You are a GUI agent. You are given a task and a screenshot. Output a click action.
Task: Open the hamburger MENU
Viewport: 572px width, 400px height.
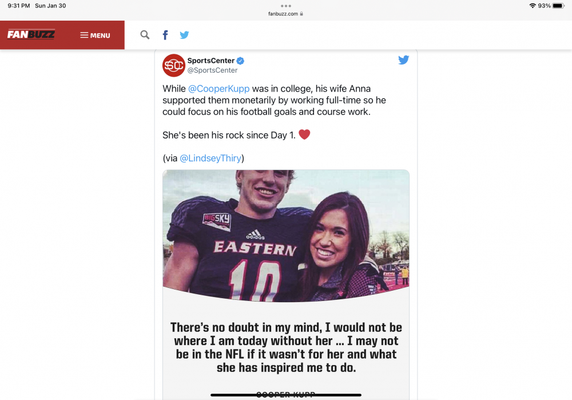(x=95, y=35)
